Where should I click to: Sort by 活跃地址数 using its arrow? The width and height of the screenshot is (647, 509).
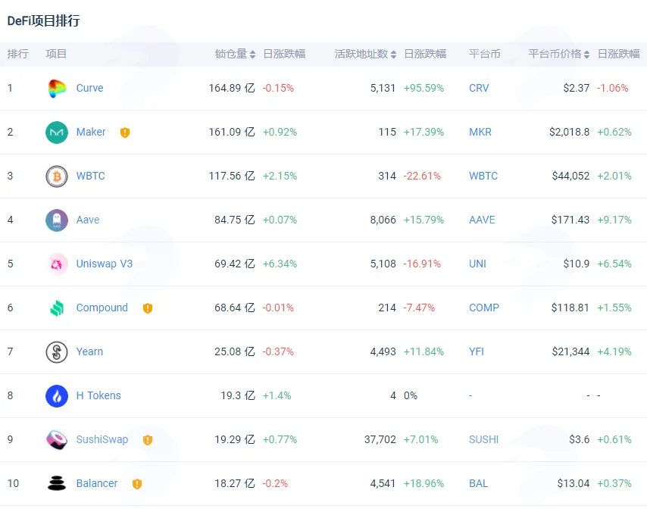pyautogui.click(x=393, y=54)
